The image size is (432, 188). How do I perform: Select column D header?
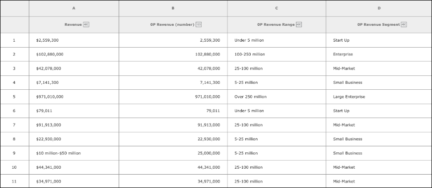click(x=379, y=8)
